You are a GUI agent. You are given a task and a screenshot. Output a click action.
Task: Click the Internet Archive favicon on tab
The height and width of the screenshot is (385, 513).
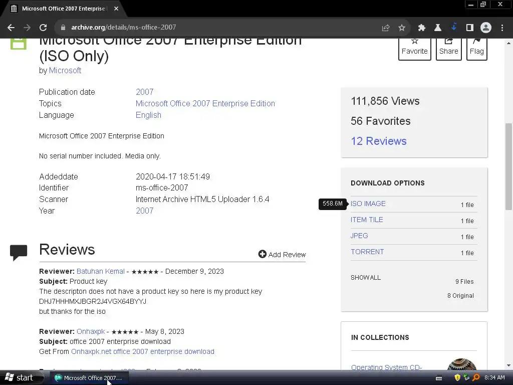14,9
